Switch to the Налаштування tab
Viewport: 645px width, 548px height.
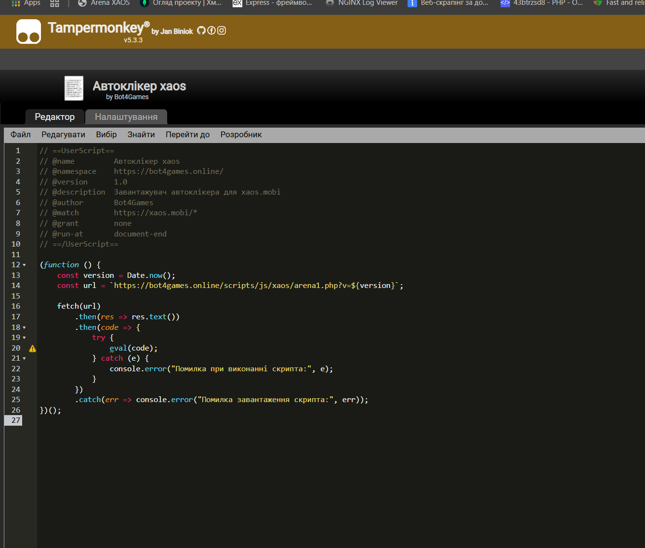126,117
